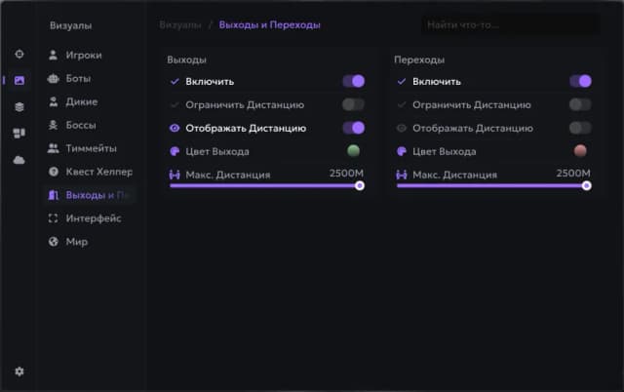The width and height of the screenshot is (624, 392).
Task: Open the Мир section
Action: pyautogui.click(x=91, y=242)
